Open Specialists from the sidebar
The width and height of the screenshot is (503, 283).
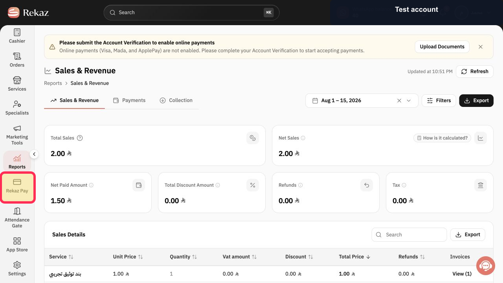[17, 108]
